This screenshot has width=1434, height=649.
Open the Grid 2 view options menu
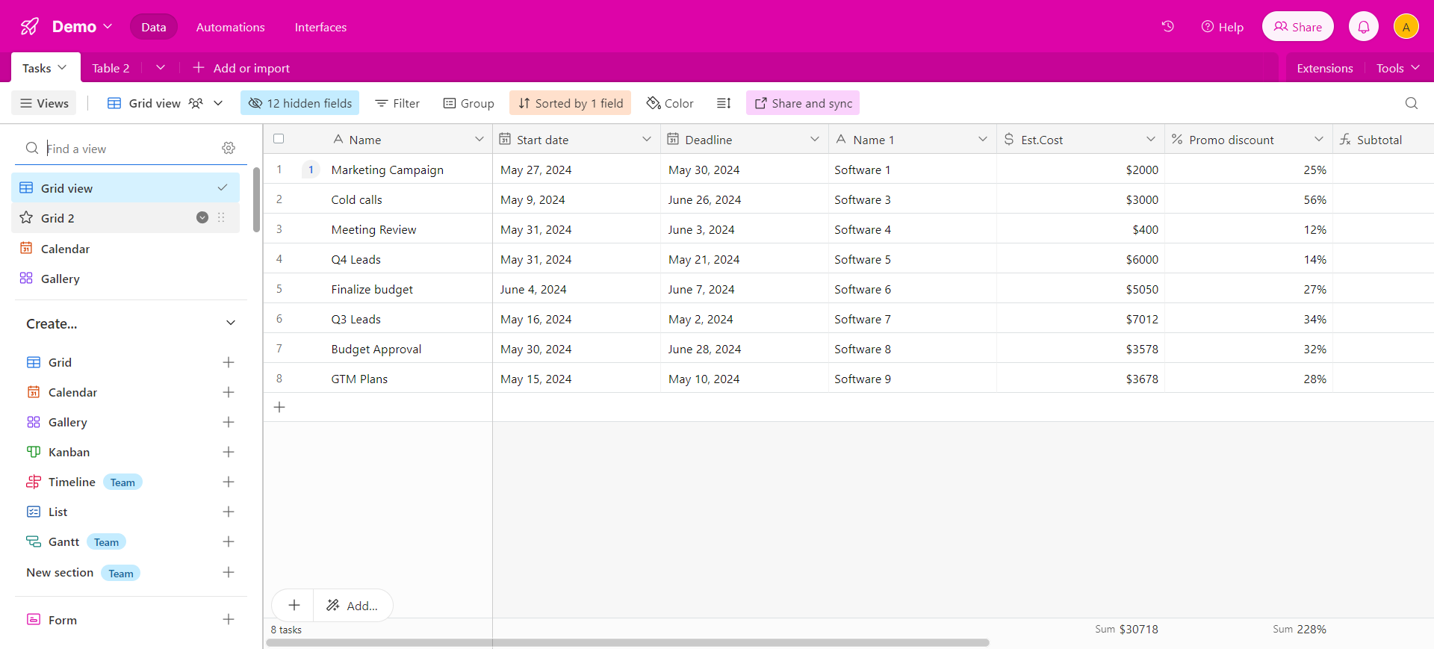202,217
